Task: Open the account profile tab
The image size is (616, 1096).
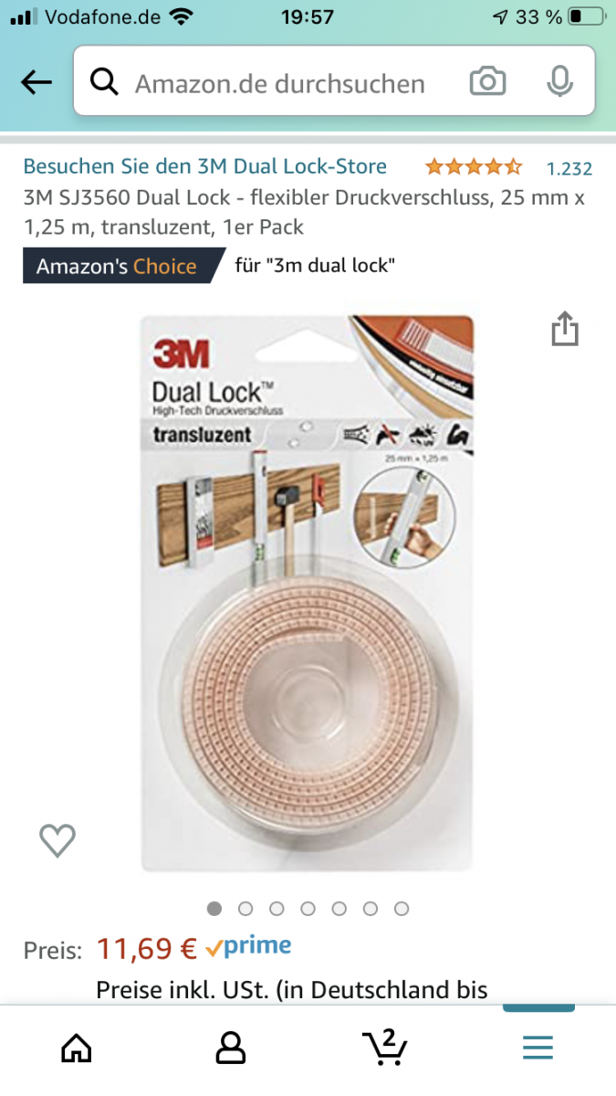Action: [x=231, y=1048]
